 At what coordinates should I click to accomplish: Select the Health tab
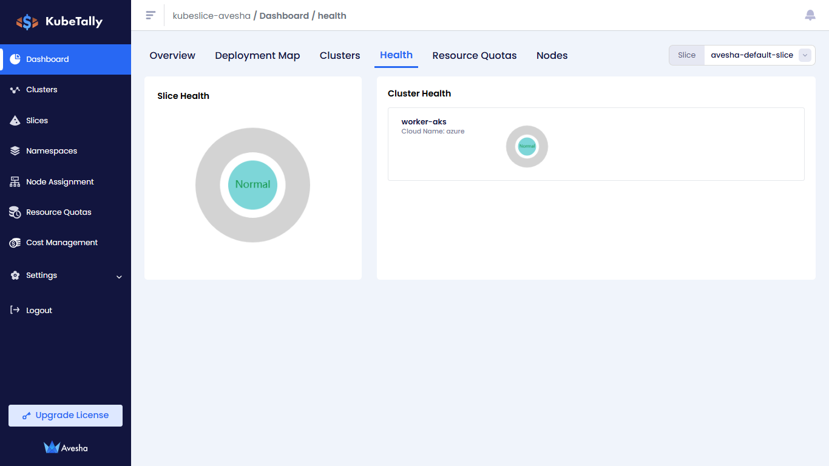pos(396,55)
